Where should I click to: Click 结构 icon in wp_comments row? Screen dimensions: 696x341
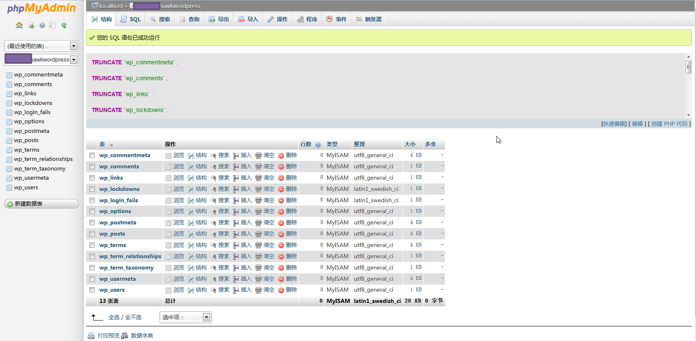coord(191,167)
